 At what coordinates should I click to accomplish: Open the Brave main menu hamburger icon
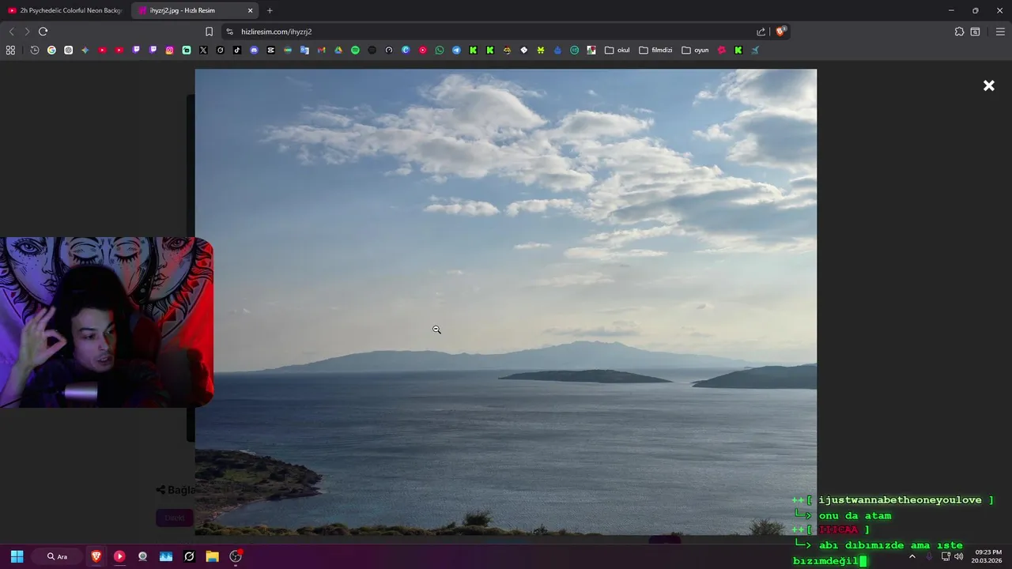click(1000, 32)
